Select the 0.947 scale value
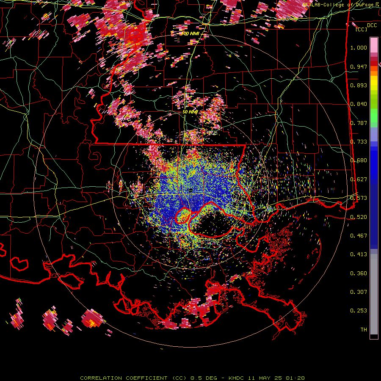Image resolution: width=381 pixels, height=381 pixels. pyautogui.click(x=359, y=66)
